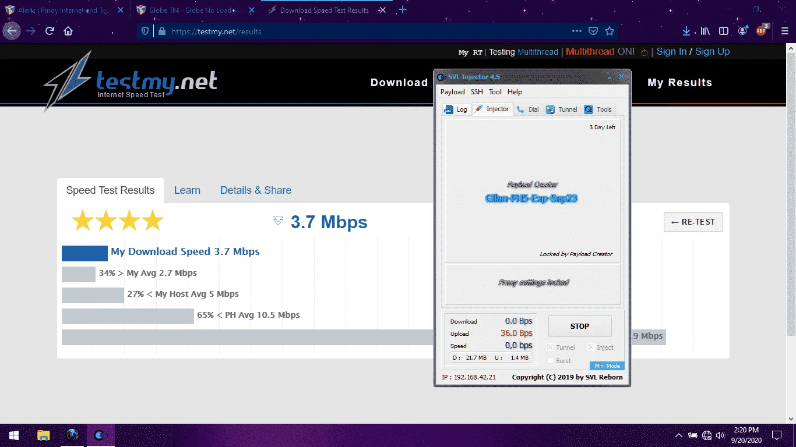
Task: Click the forward navigation arrow
Action: coord(31,31)
